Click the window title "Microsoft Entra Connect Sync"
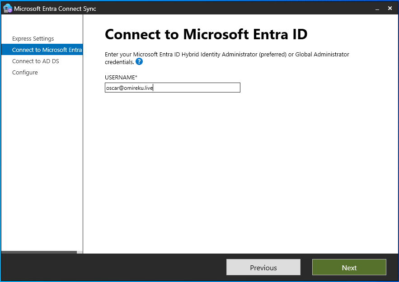 (x=55, y=9)
